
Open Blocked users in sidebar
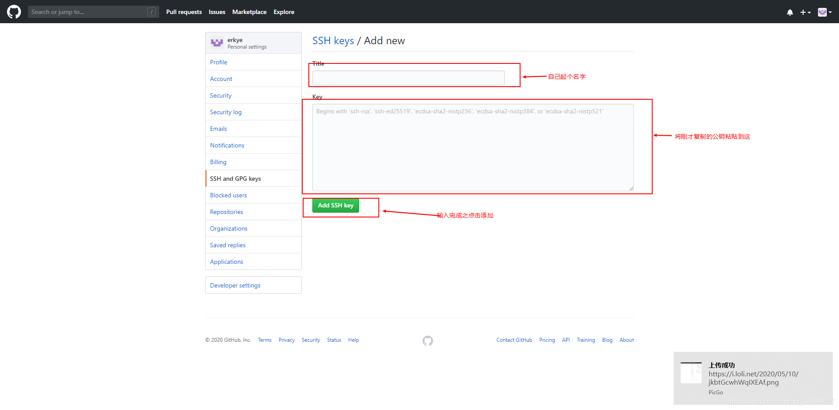(253, 195)
